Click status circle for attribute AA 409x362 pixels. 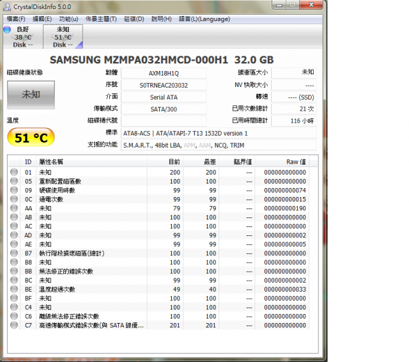click(14, 208)
